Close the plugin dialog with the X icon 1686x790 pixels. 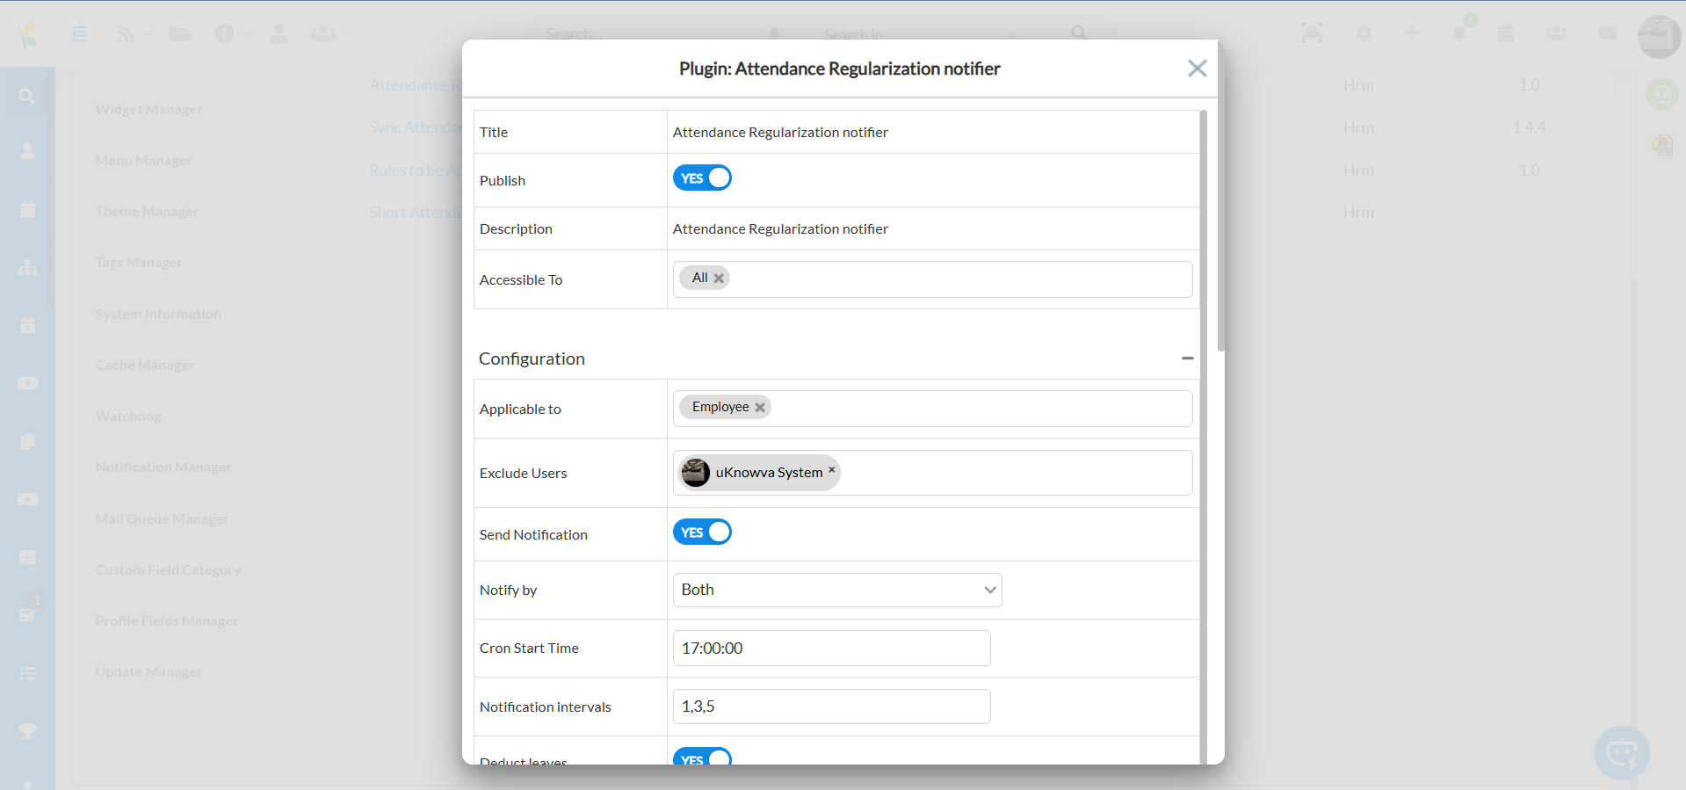[1197, 69]
